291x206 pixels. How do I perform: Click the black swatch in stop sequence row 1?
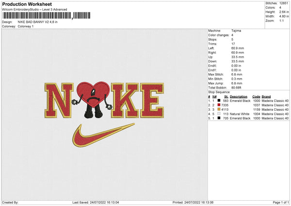pos(219,101)
